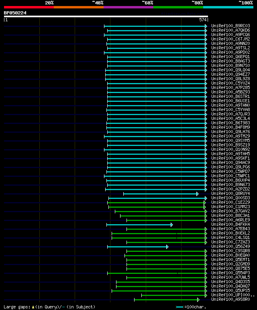257x310 pixels.
Task: Select the UniRef100_Q4D3S5 label
Action: pyautogui.click(x=230, y=282)
